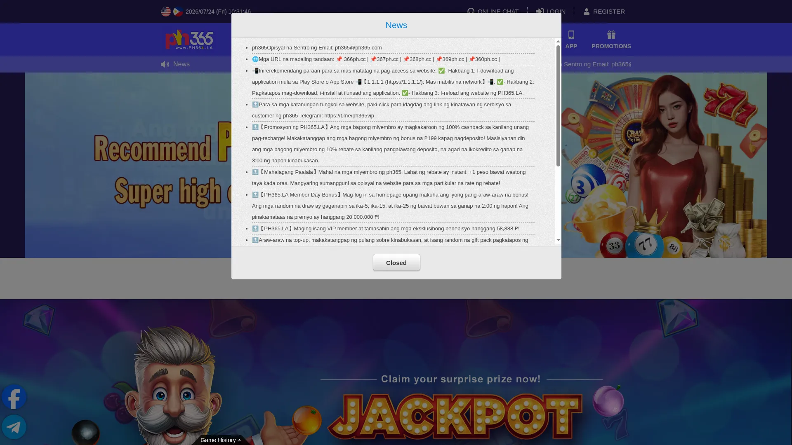Click the 368ph.cc URL text
The height and width of the screenshot is (445, 792).
(420, 59)
